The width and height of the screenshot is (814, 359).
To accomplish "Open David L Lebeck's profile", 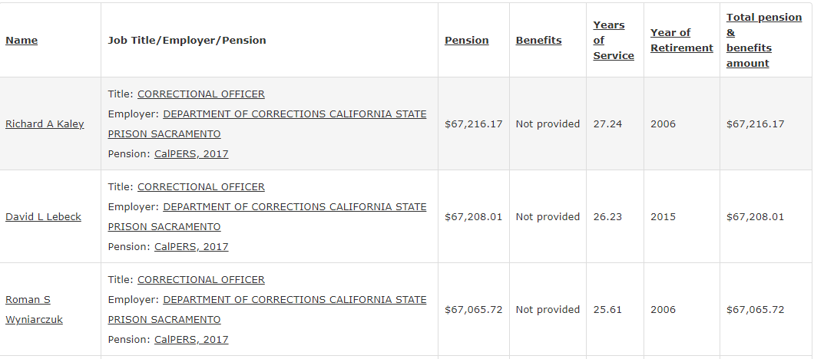I will (x=43, y=217).
